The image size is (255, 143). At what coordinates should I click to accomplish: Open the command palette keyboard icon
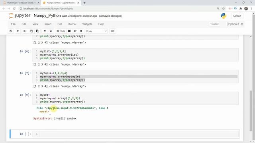click(x=113, y=31)
